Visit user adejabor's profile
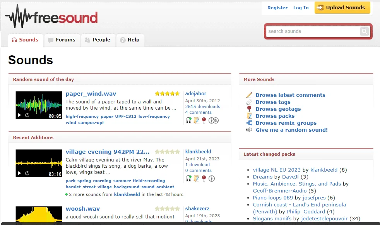This screenshot has width=380, height=225. tap(195, 94)
